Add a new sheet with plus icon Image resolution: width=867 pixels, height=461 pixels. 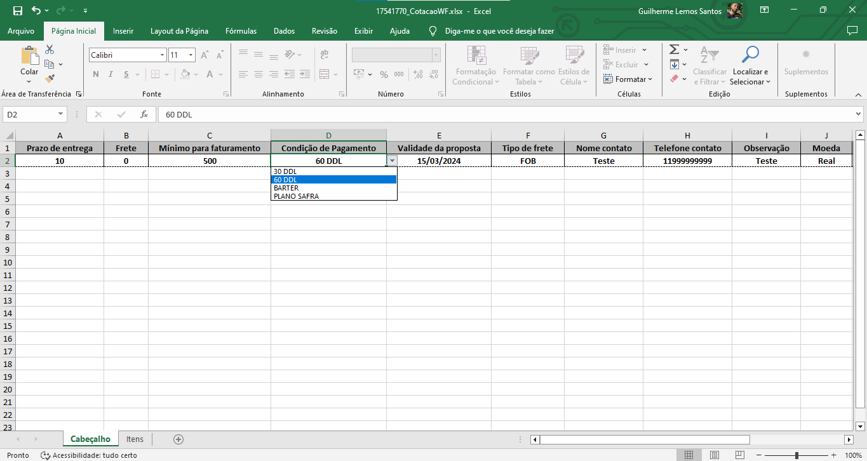178,439
